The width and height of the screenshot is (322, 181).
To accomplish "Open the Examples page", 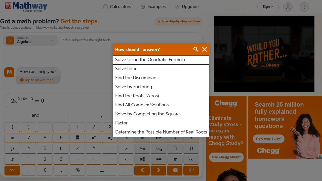I will pyautogui.click(x=153, y=7).
